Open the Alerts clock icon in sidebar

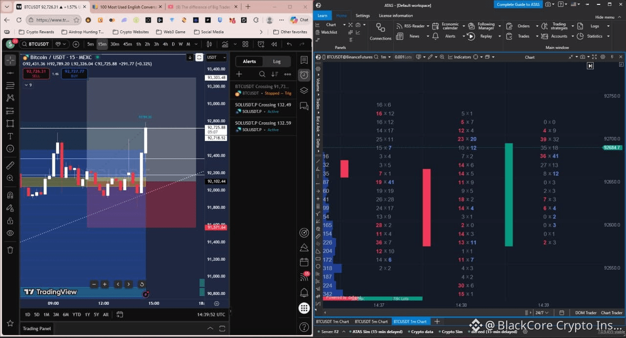tap(304, 75)
